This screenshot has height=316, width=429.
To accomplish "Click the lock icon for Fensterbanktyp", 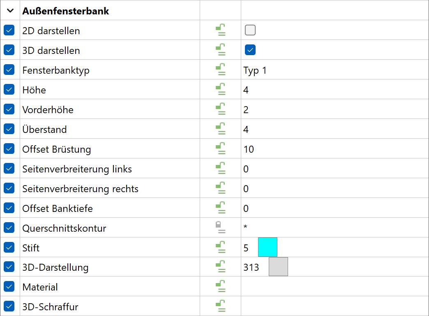I will click(221, 70).
